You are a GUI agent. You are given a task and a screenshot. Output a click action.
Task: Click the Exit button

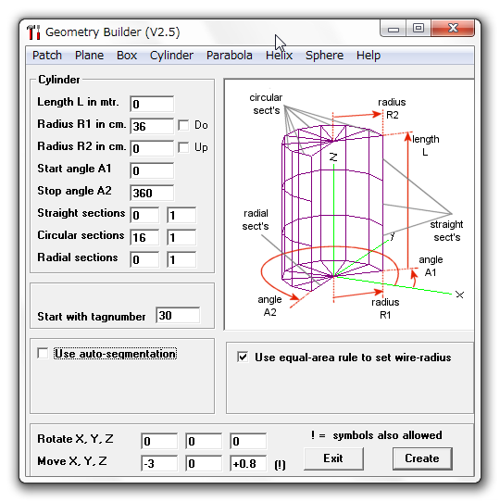point(333,458)
